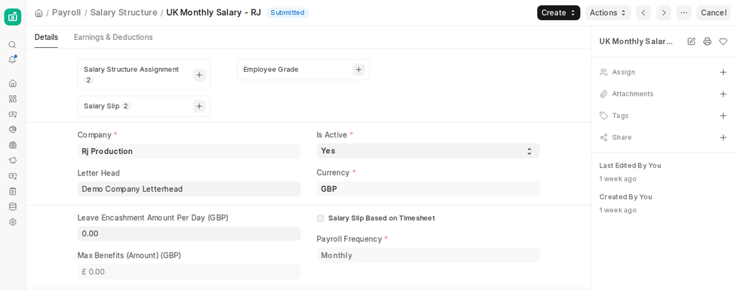Go to previous record arrow

[x=644, y=13]
